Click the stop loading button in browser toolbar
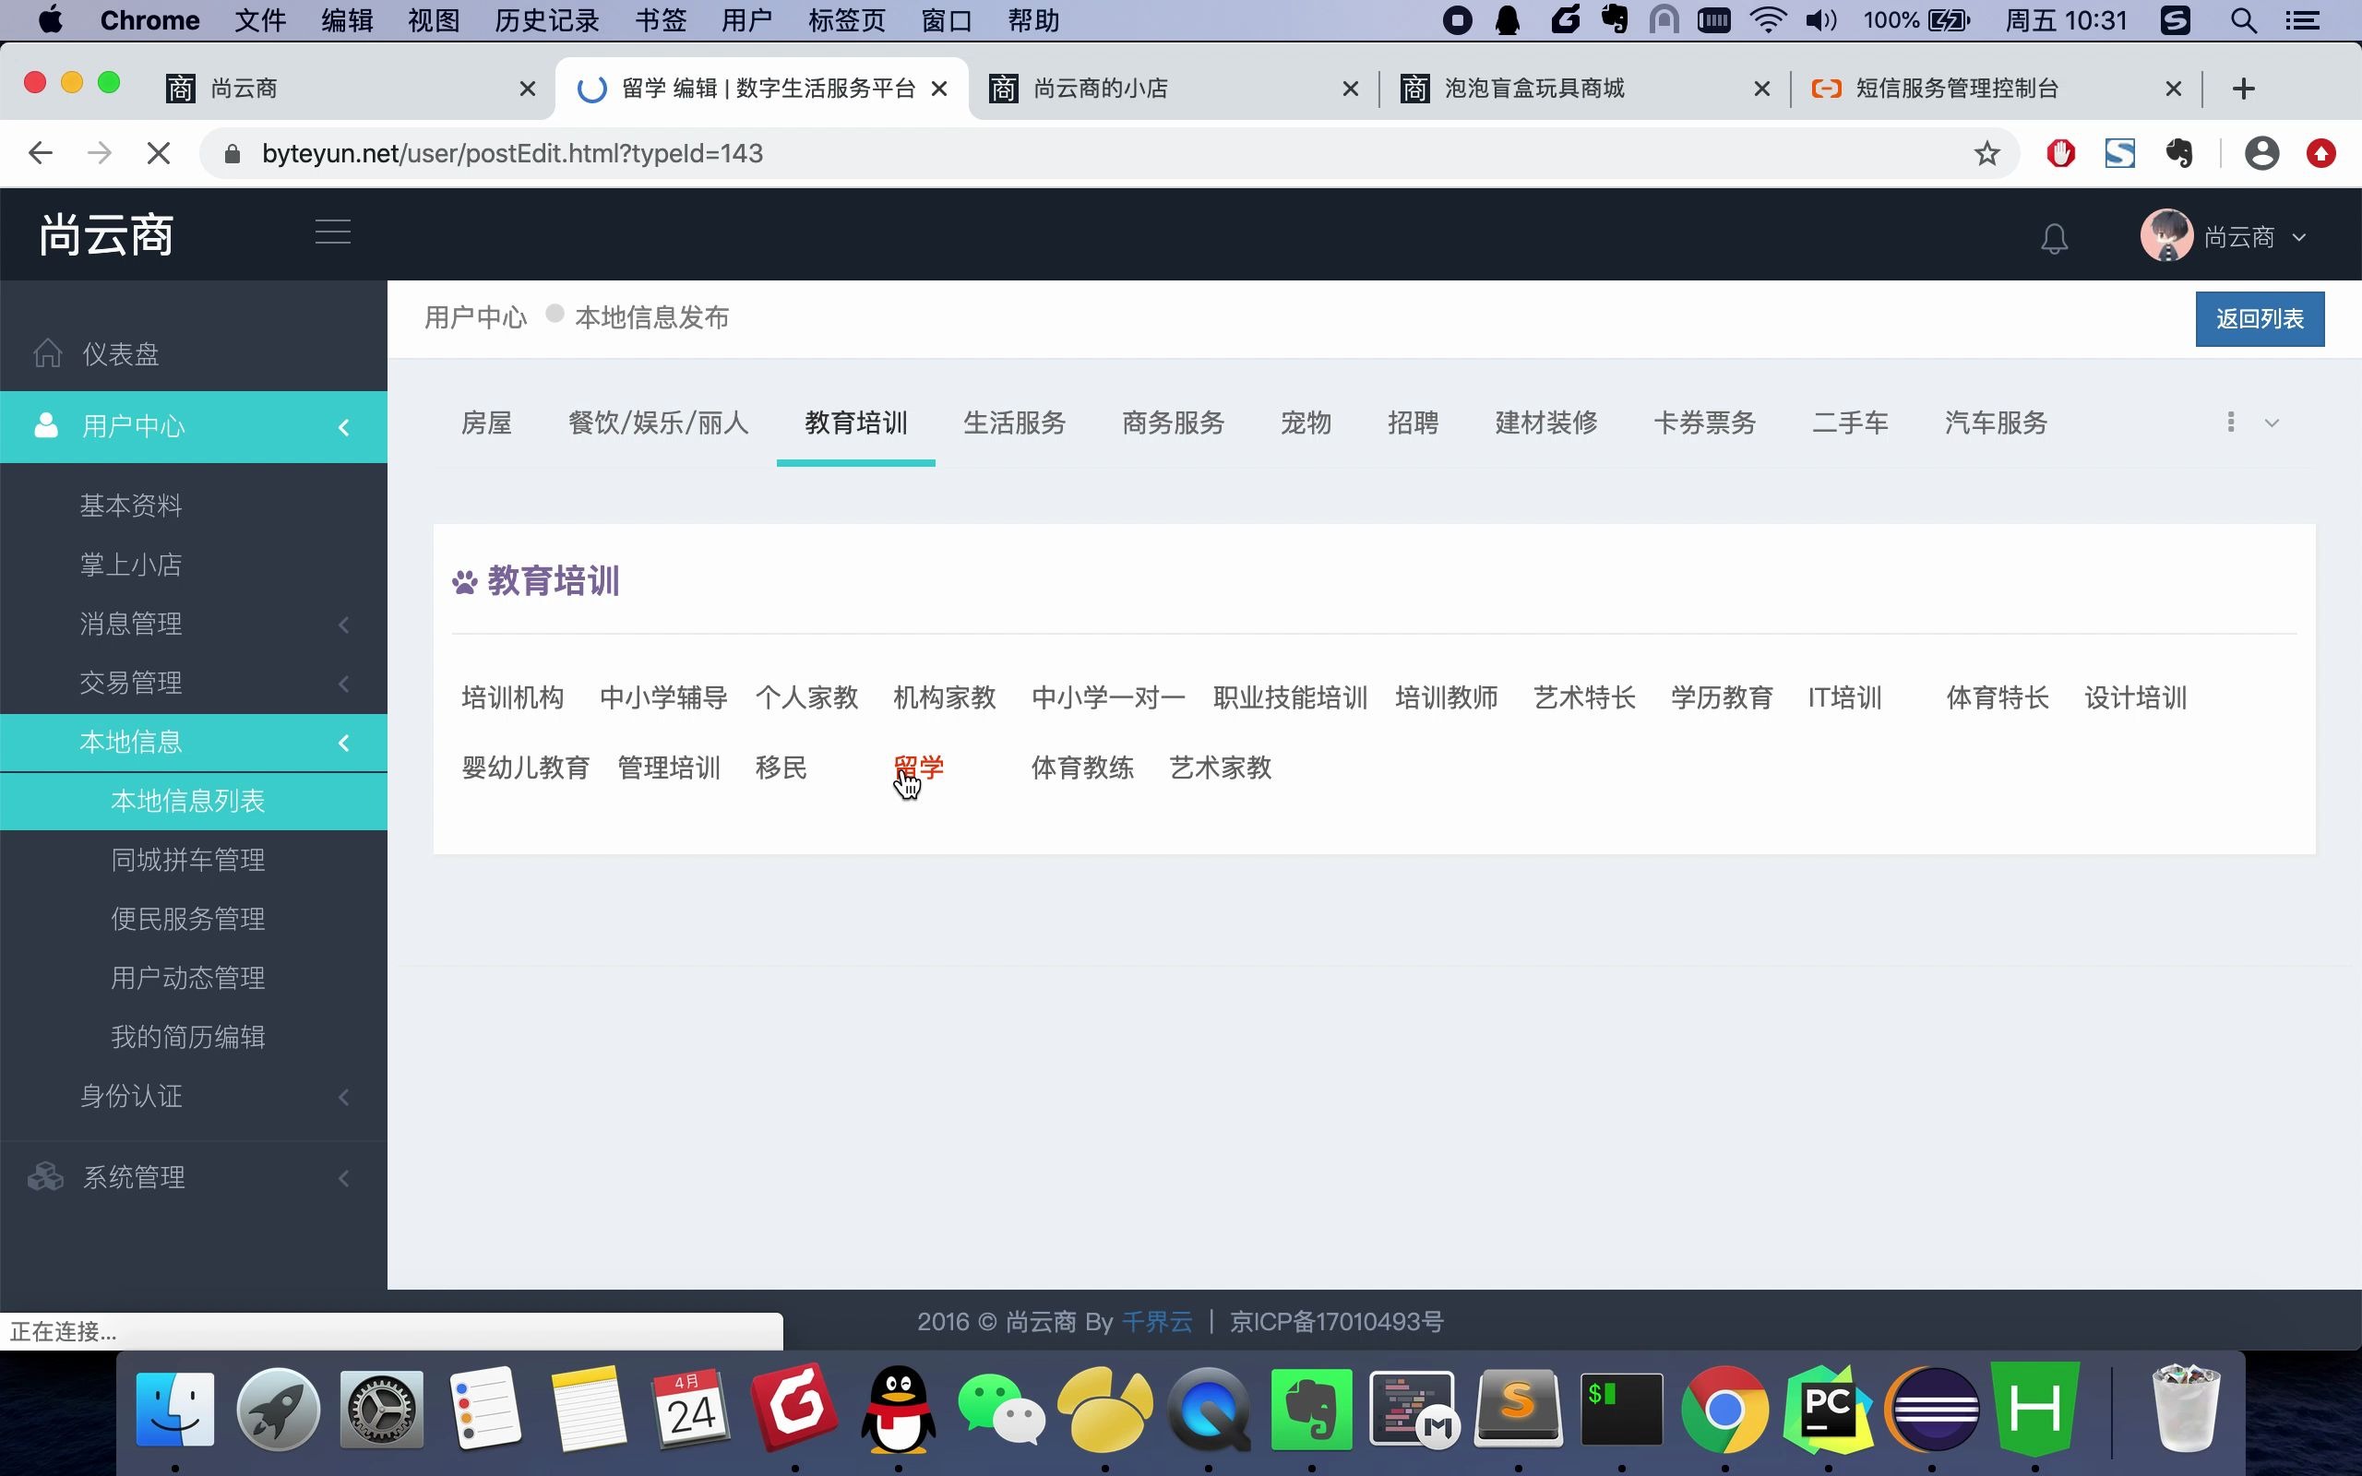This screenshot has width=2362, height=1476. (158, 153)
